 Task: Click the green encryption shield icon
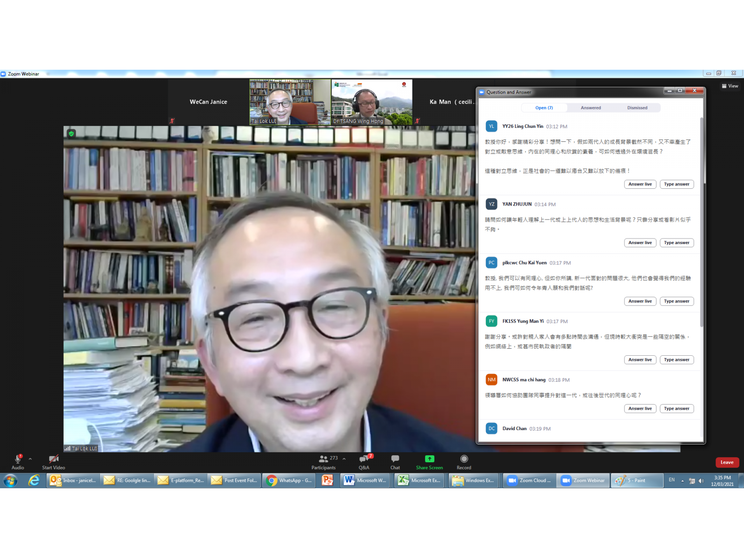(71, 134)
